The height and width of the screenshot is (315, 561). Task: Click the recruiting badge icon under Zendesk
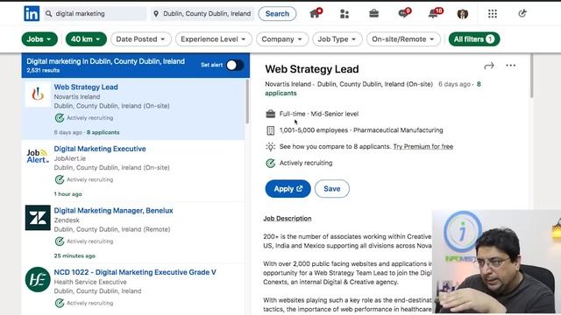coord(60,241)
